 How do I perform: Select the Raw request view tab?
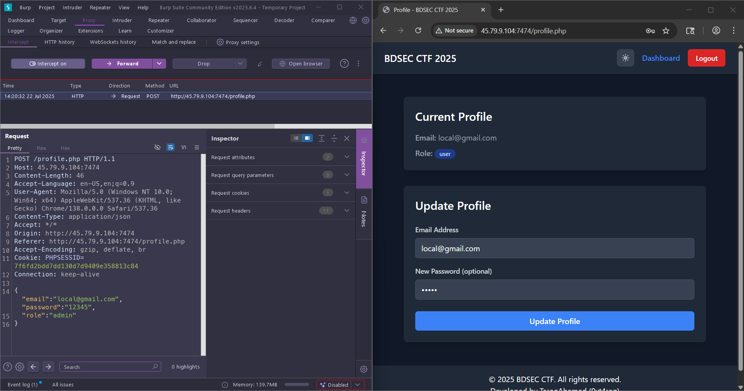point(41,148)
